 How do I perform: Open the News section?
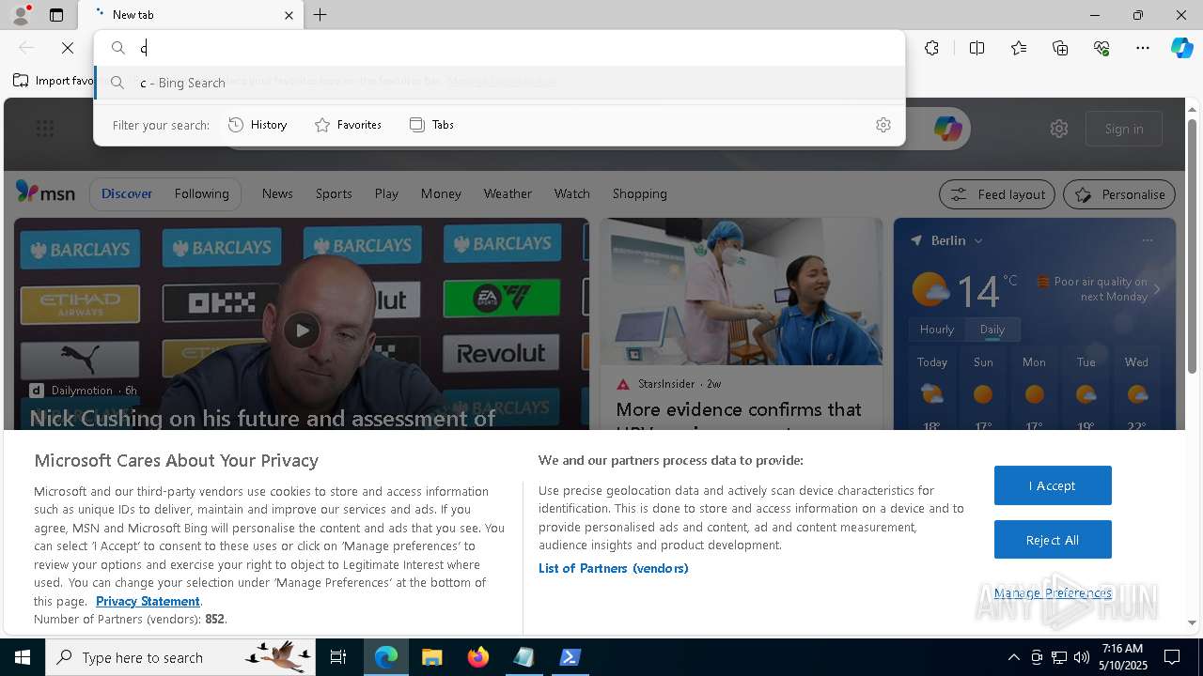tap(277, 193)
